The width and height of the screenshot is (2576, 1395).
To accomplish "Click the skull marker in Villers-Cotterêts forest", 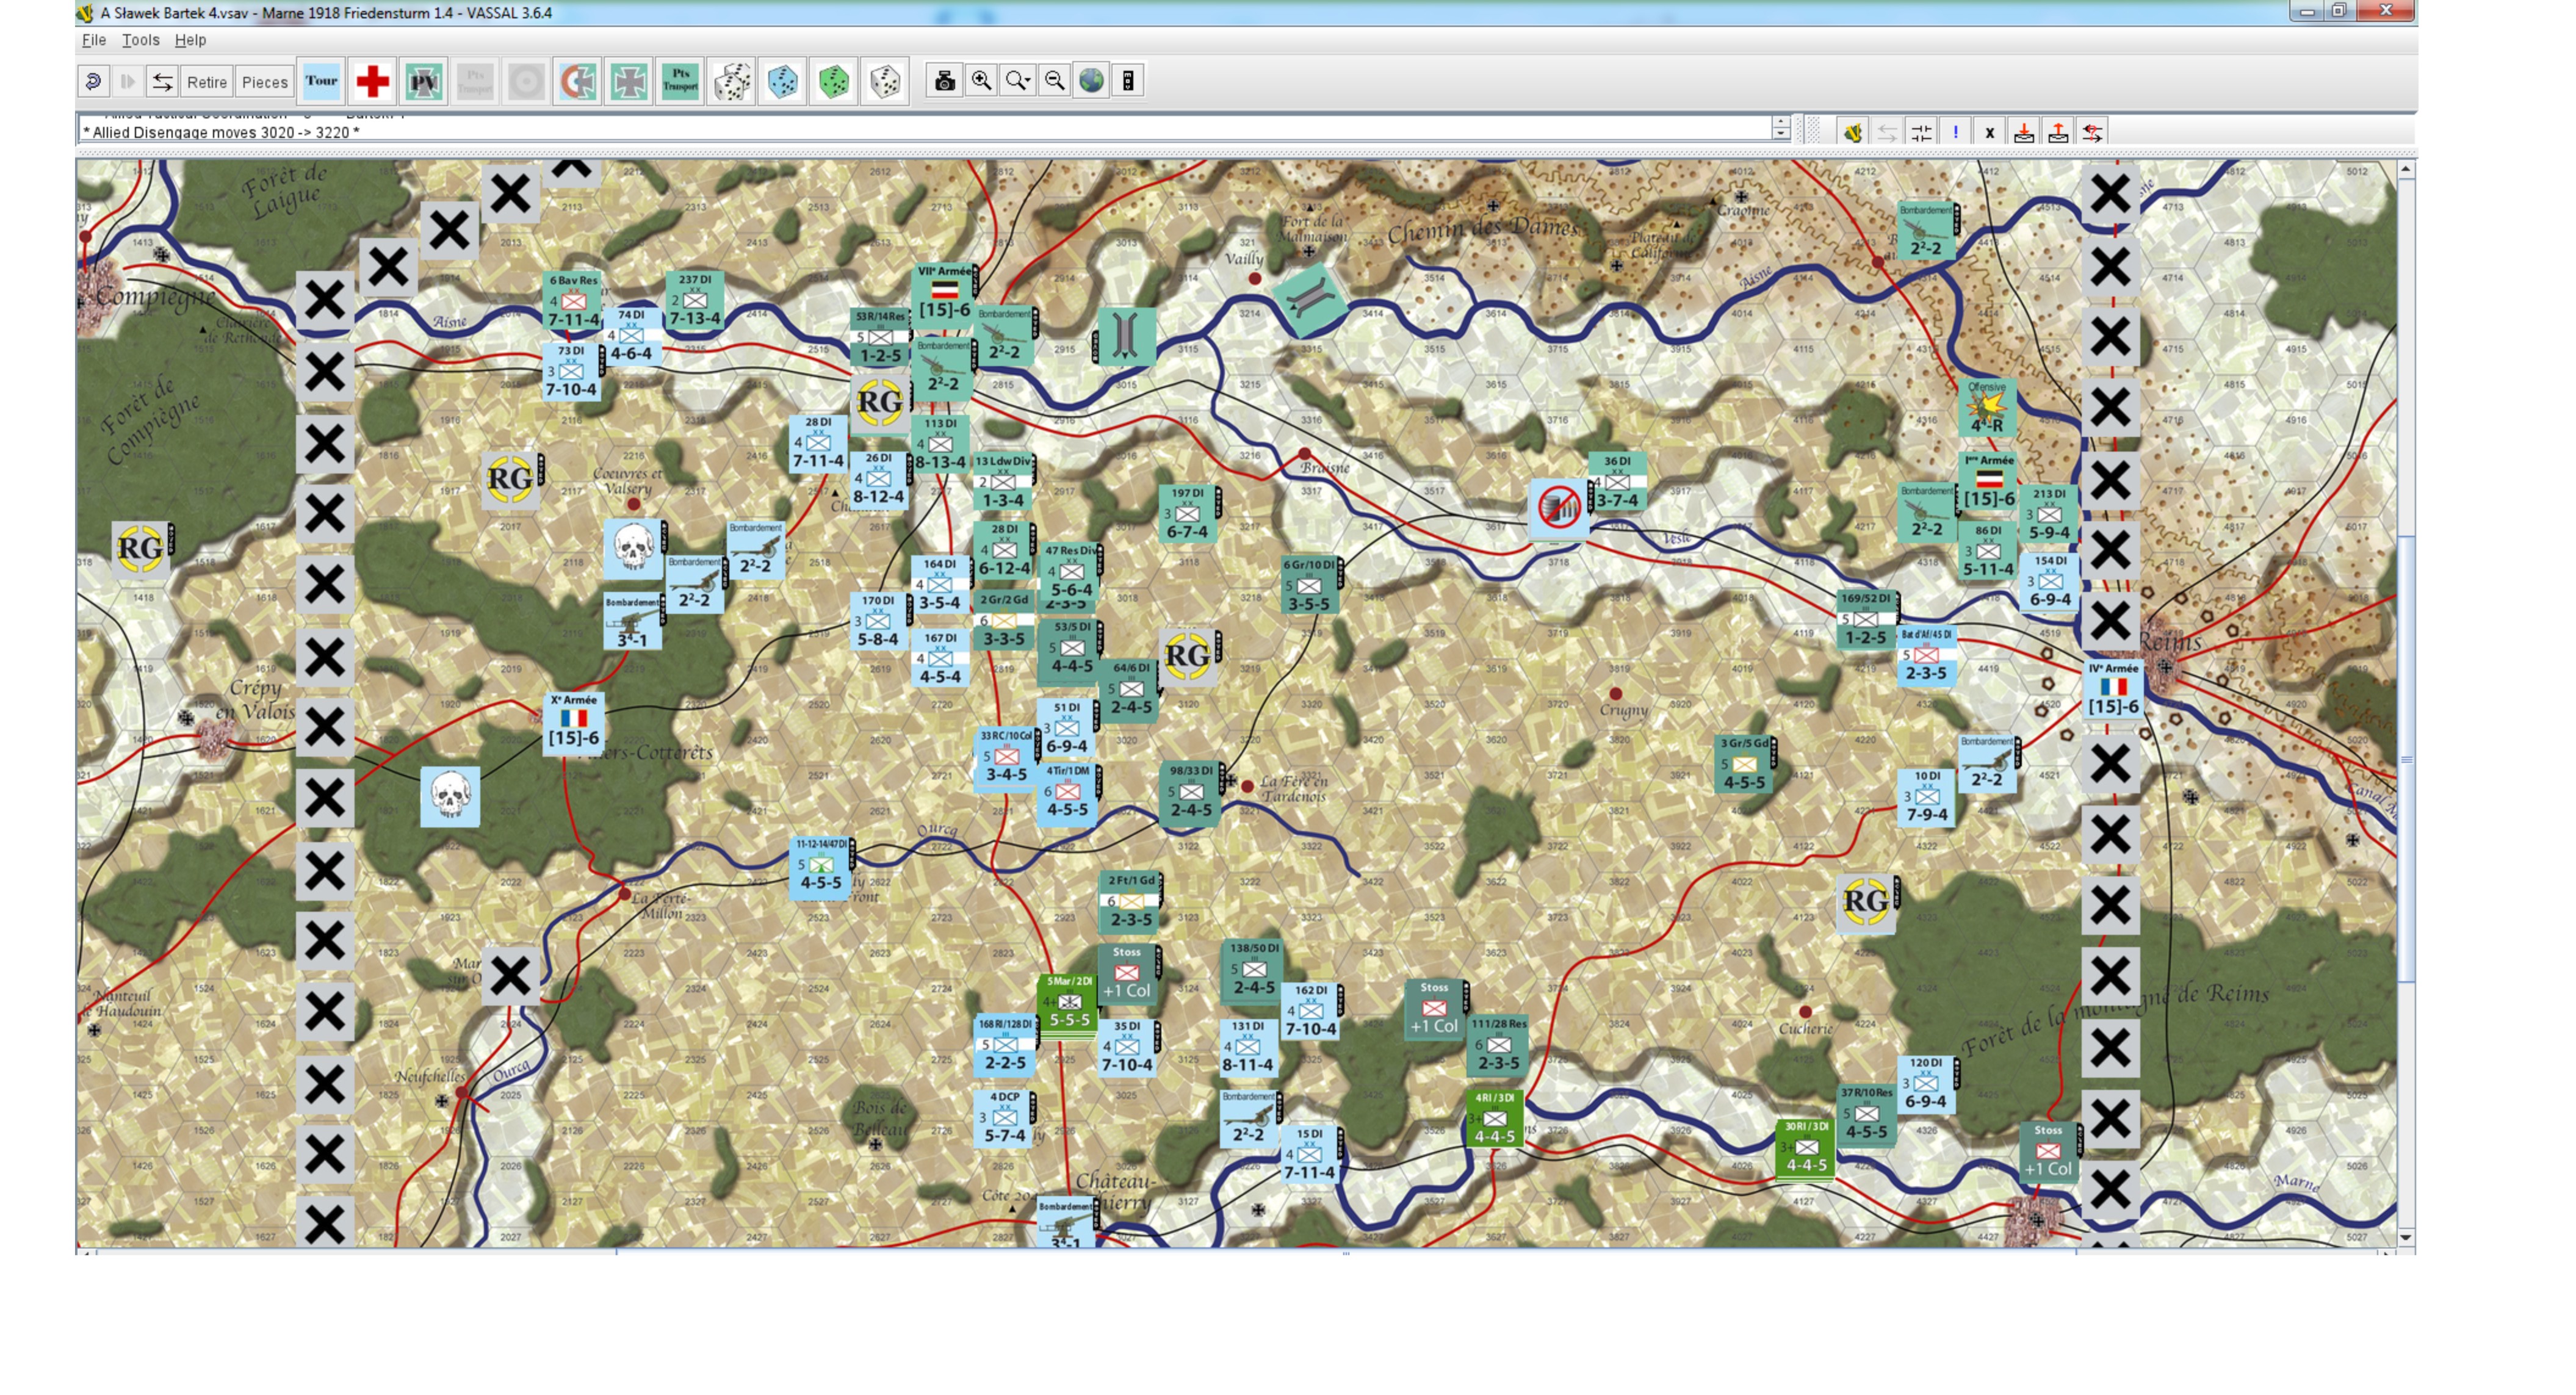I will (x=450, y=797).
